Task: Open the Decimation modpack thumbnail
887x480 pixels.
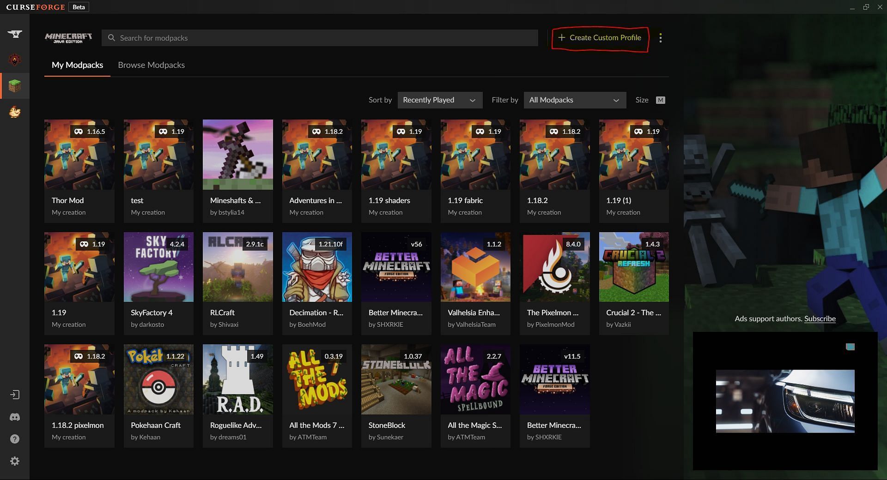Action: (x=317, y=267)
